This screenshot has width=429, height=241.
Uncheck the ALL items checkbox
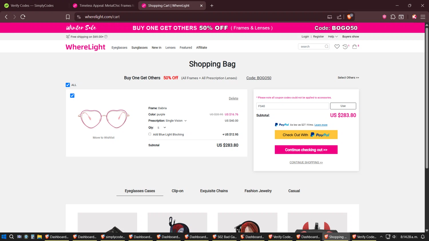click(x=68, y=85)
